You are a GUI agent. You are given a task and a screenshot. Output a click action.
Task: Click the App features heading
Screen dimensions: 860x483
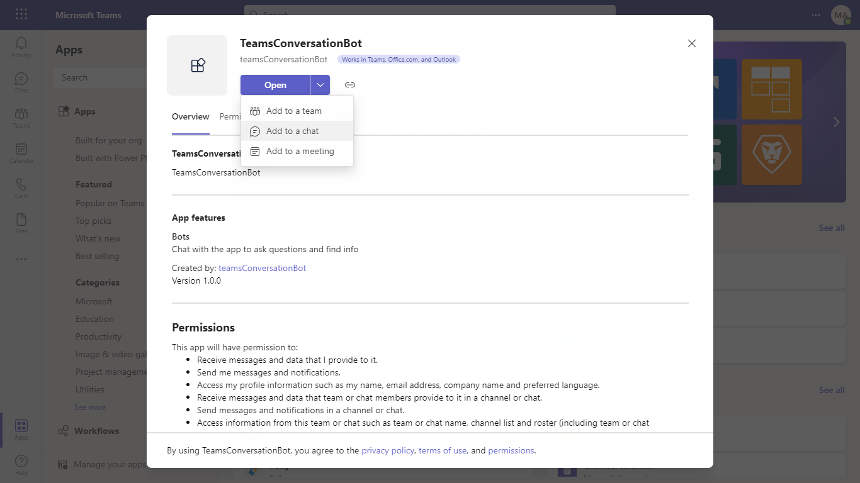198,218
